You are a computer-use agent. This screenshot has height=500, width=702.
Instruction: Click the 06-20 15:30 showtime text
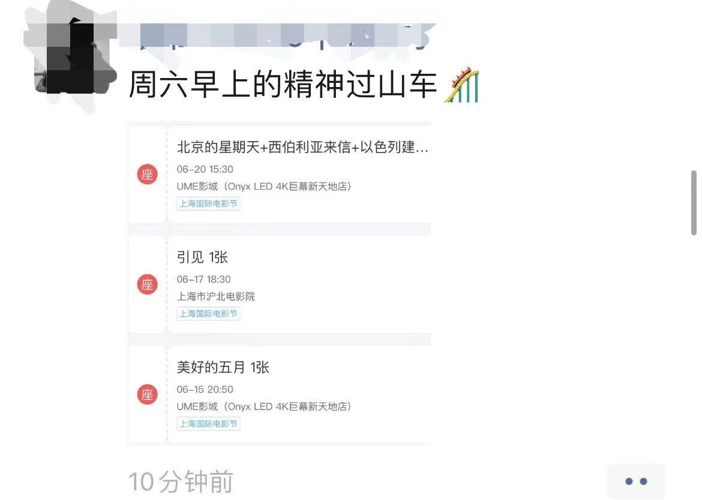click(x=205, y=169)
